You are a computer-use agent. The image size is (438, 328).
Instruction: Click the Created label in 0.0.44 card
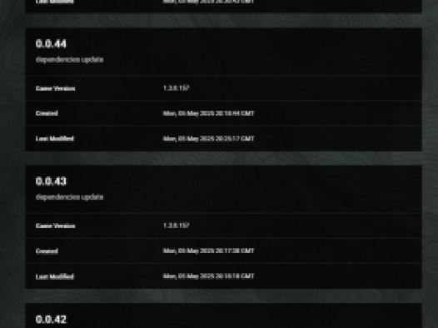pyautogui.click(x=47, y=113)
